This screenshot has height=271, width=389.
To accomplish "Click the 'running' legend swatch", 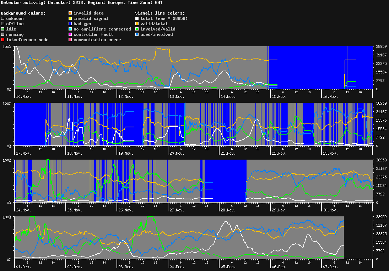I will click(x=2, y=34).
